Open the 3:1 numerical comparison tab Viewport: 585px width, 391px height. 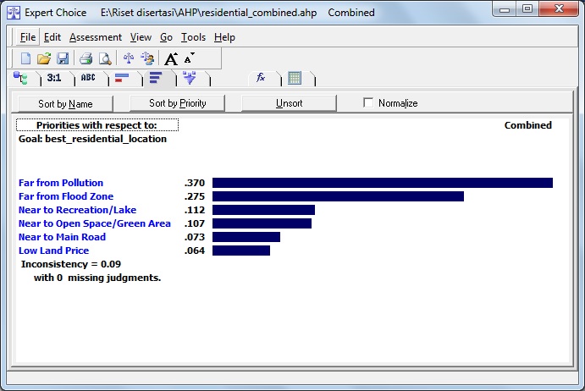coord(54,78)
